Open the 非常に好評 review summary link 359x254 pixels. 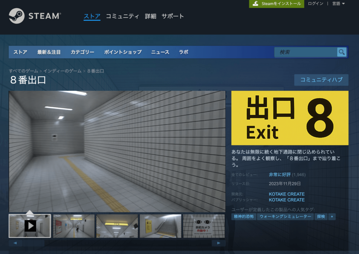point(279,175)
